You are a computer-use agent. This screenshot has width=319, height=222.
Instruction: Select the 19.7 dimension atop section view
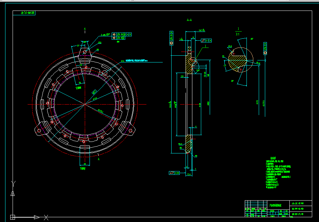[x=202, y=30]
